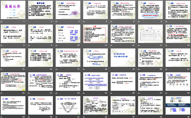Click the animation star icon under slide 14
Image resolution: width=191 pixels, height=118 pixels.
[166, 45]
